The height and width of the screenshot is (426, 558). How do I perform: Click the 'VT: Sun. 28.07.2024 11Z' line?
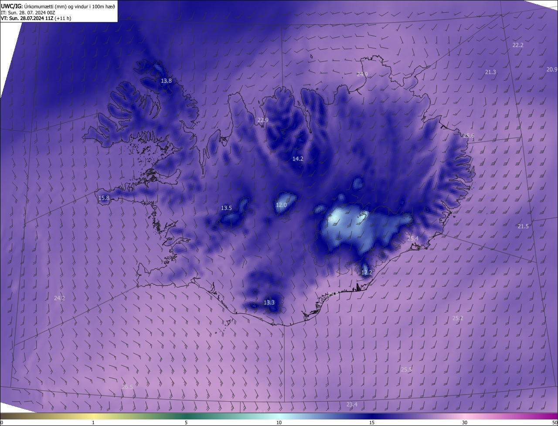click(x=36, y=18)
